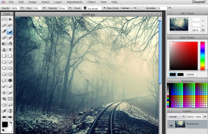Viewport: 208px width, 134px height.
Task: Open the Select menu
Action: coord(45,2)
